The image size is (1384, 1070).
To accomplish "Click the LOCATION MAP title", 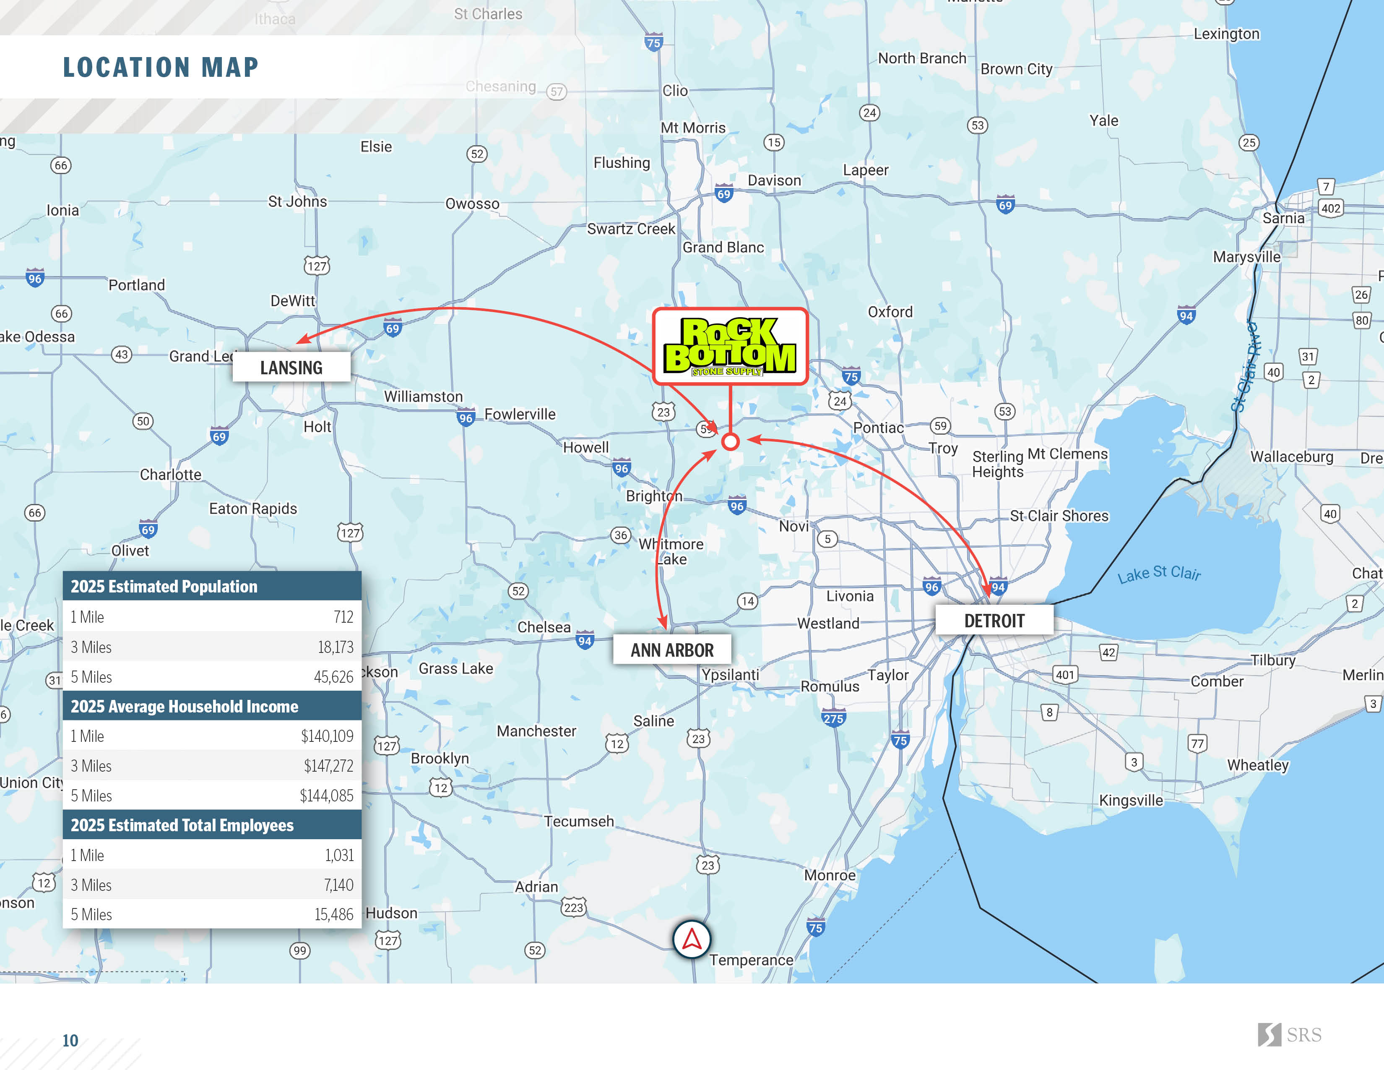I will pos(161,67).
